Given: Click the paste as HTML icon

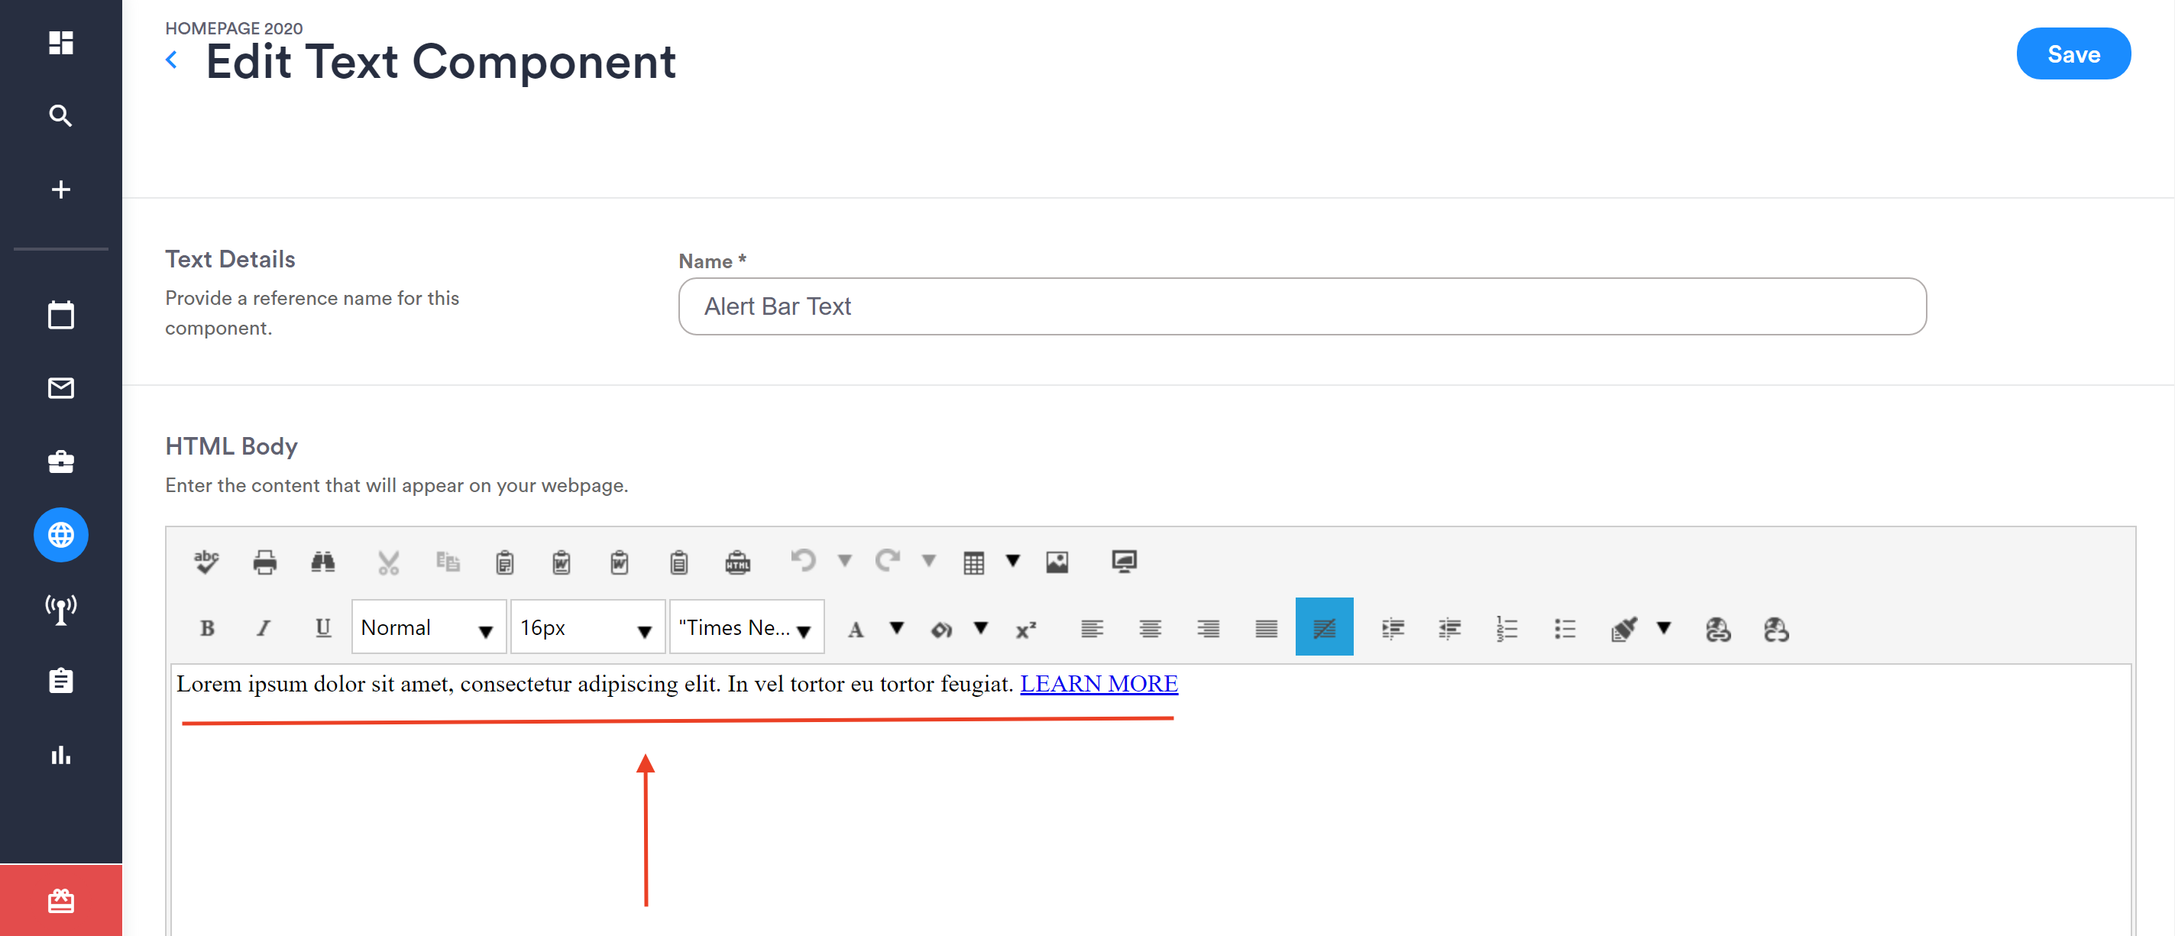Looking at the screenshot, I should click(738, 562).
